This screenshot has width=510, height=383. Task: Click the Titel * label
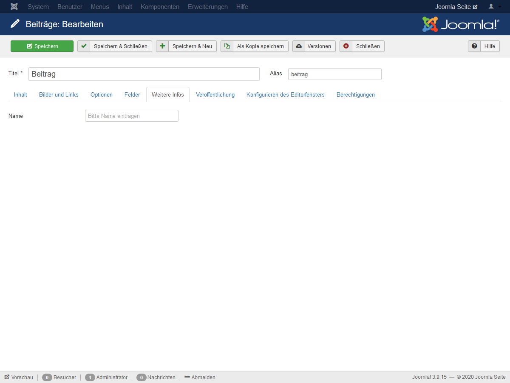click(x=16, y=73)
